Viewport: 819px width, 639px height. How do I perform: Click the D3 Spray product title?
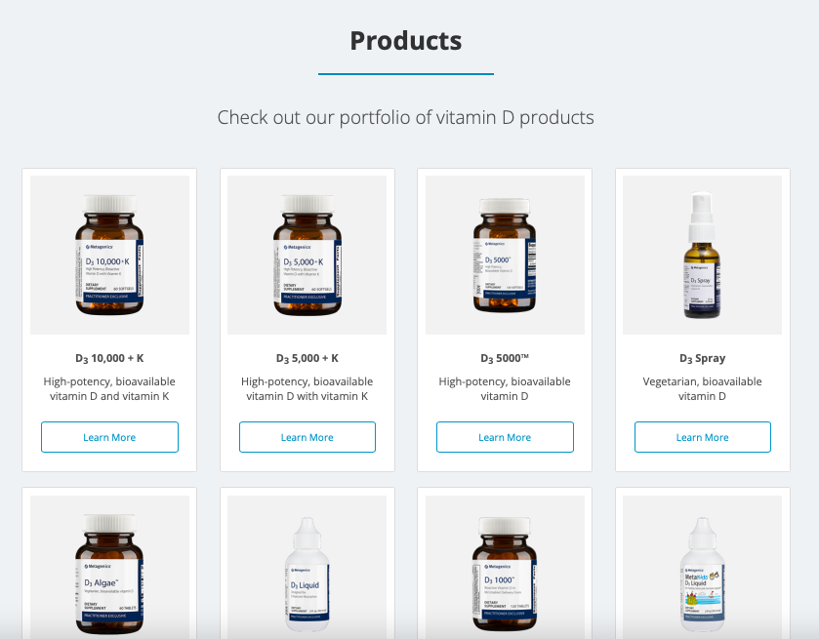click(x=703, y=359)
